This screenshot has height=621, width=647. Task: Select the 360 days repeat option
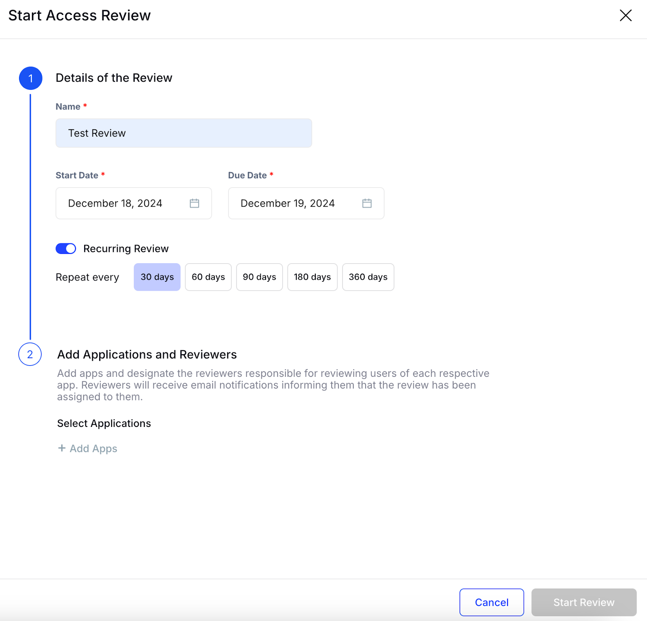(x=368, y=277)
